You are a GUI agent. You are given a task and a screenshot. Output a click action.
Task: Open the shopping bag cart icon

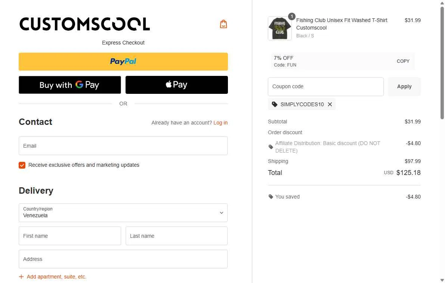tap(223, 24)
